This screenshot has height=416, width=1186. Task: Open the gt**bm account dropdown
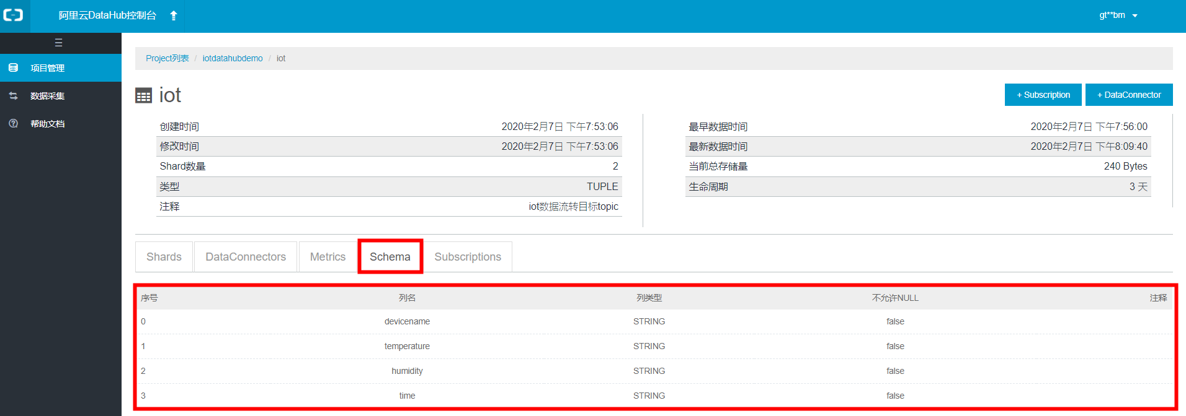pos(1118,15)
